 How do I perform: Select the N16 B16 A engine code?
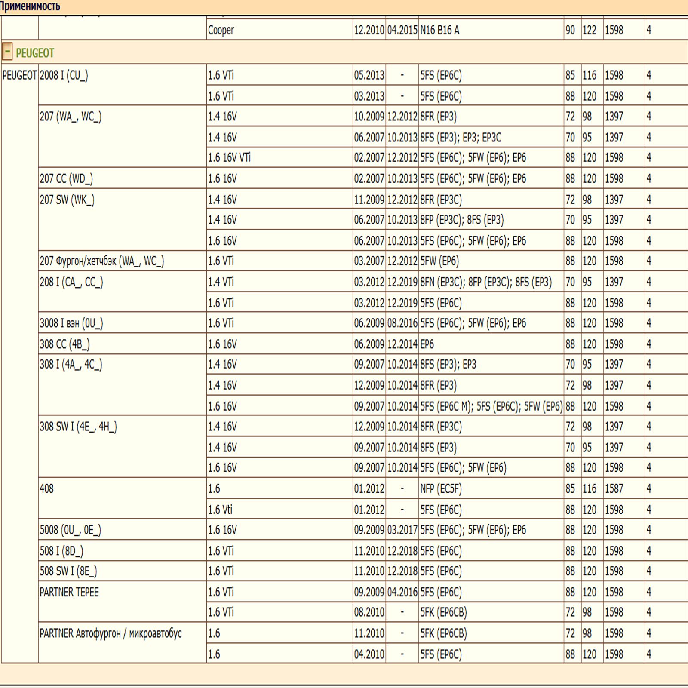pyautogui.click(x=439, y=30)
